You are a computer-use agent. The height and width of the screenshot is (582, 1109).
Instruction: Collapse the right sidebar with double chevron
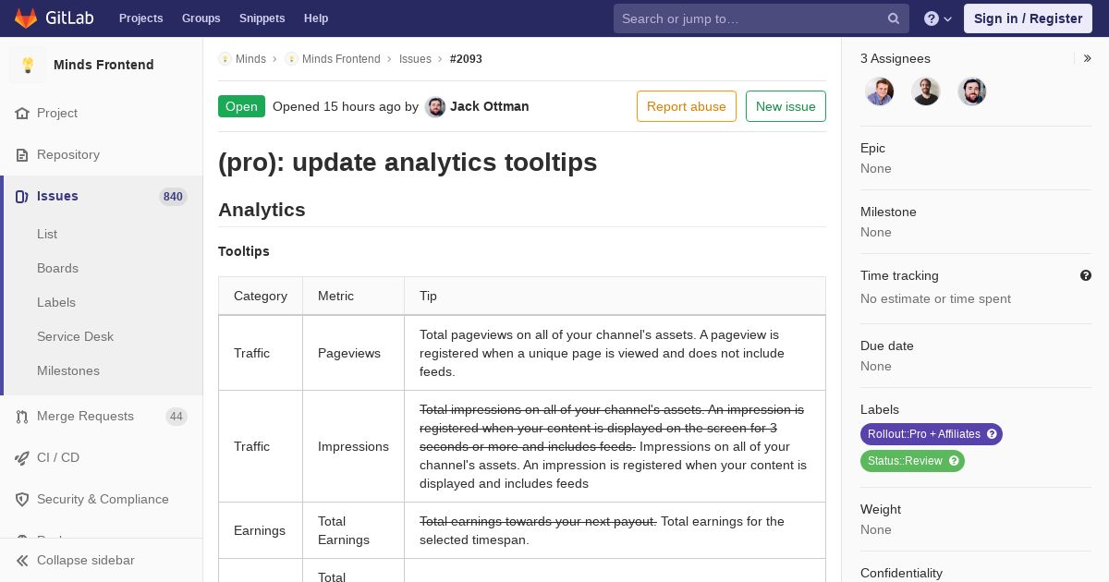[x=1088, y=58]
